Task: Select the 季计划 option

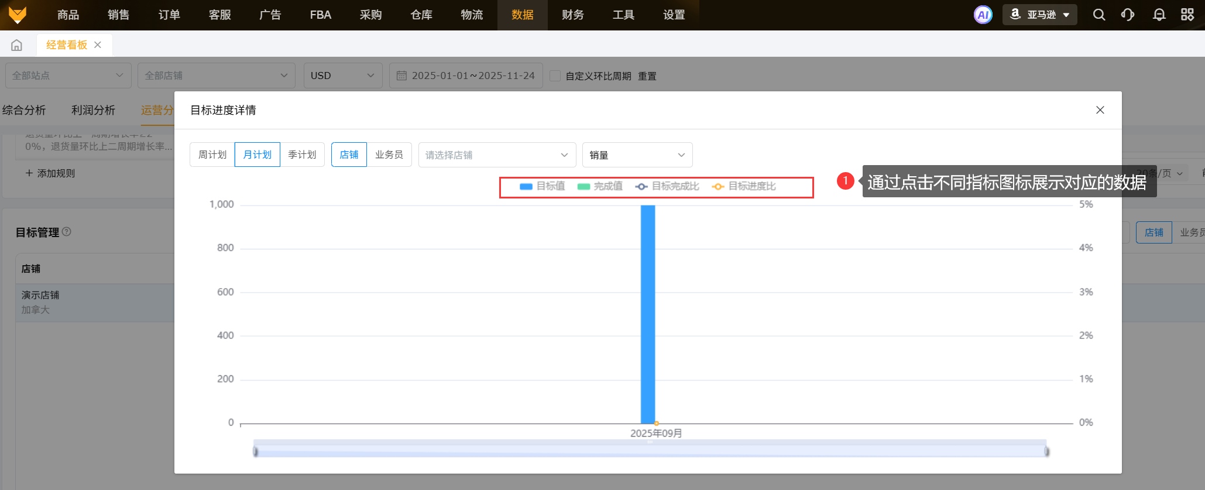Action: click(302, 155)
